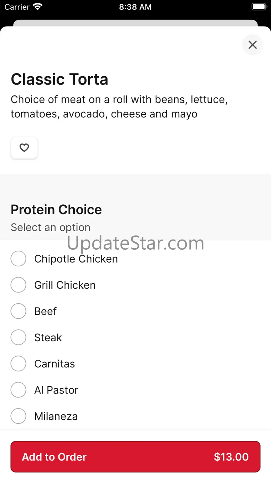This screenshot has width=271, height=483.
Task: Tap the $13.00 price label
Action: point(231,457)
